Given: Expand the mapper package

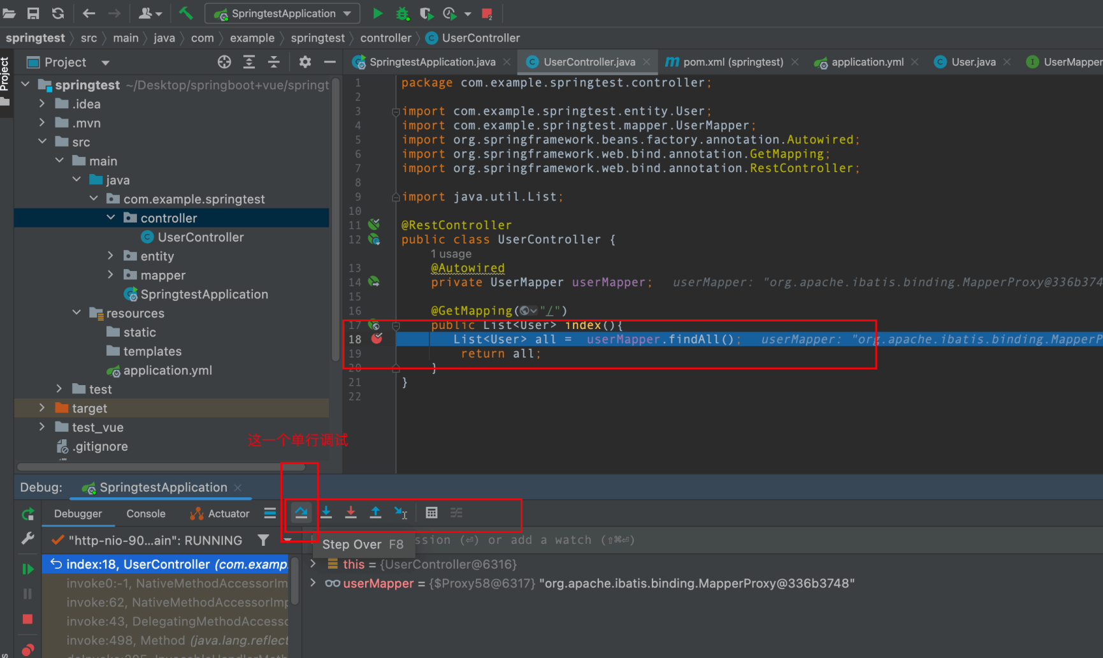Looking at the screenshot, I should click(111, 275).
